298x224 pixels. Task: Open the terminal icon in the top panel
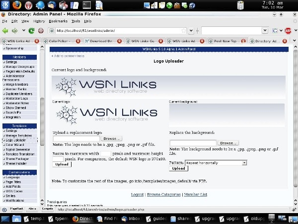(x=86, y=5)
